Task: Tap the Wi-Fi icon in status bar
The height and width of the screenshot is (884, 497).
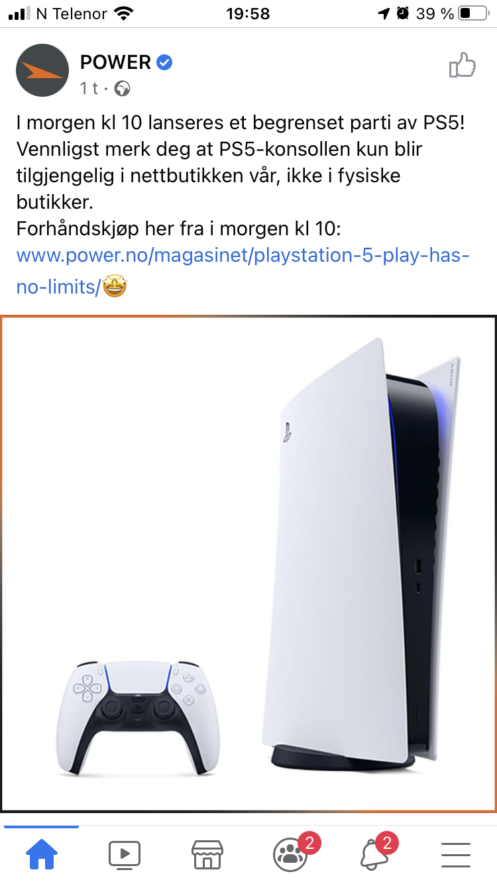Action: pos(123,13)
